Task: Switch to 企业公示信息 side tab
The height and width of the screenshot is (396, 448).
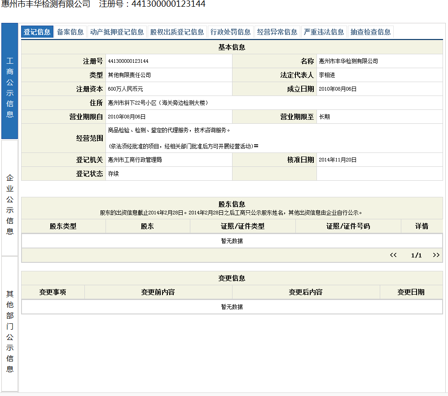Action: 10,204
